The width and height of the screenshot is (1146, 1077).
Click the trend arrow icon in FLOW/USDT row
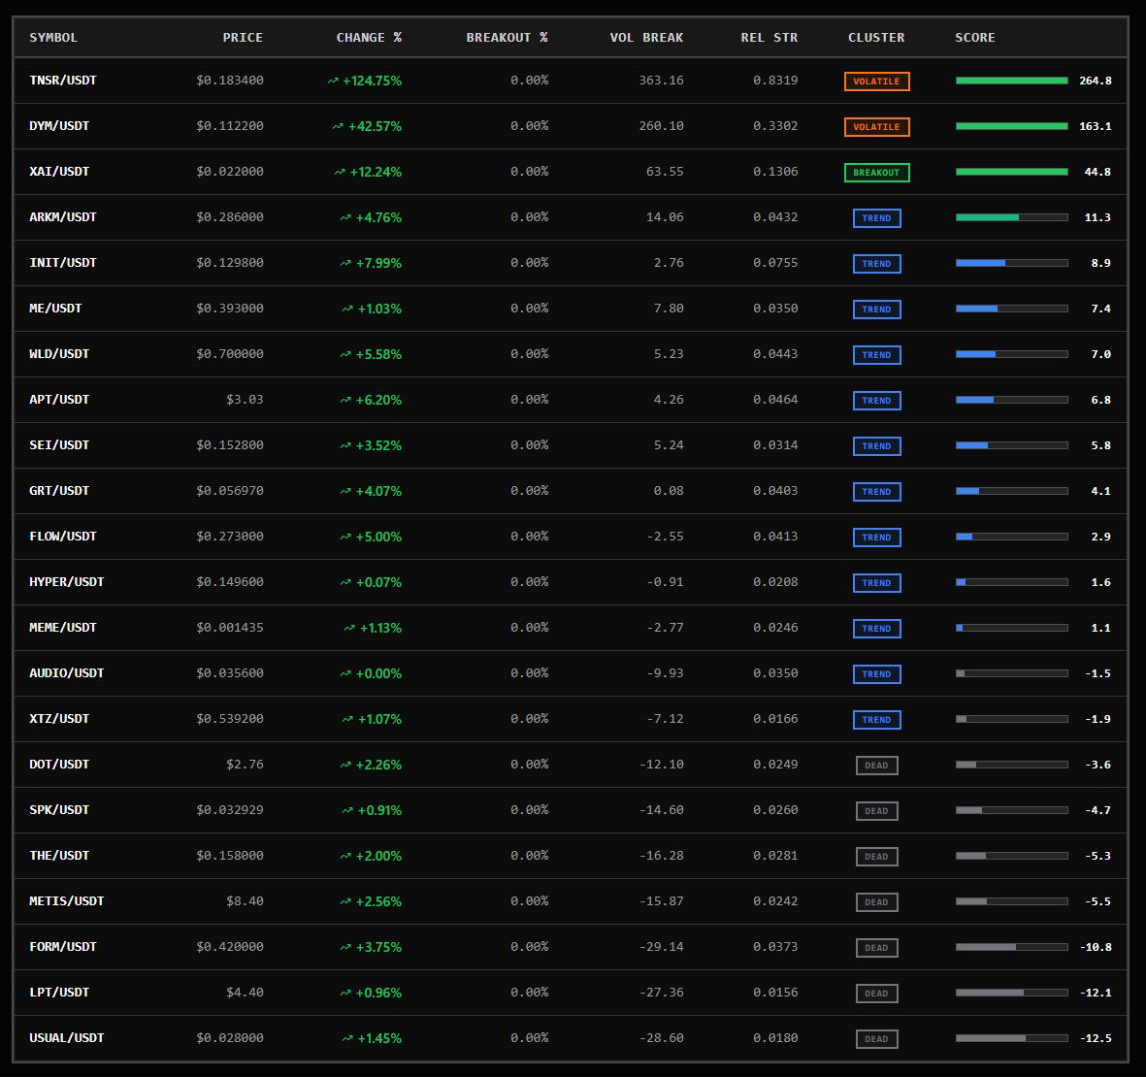[345, 537]
